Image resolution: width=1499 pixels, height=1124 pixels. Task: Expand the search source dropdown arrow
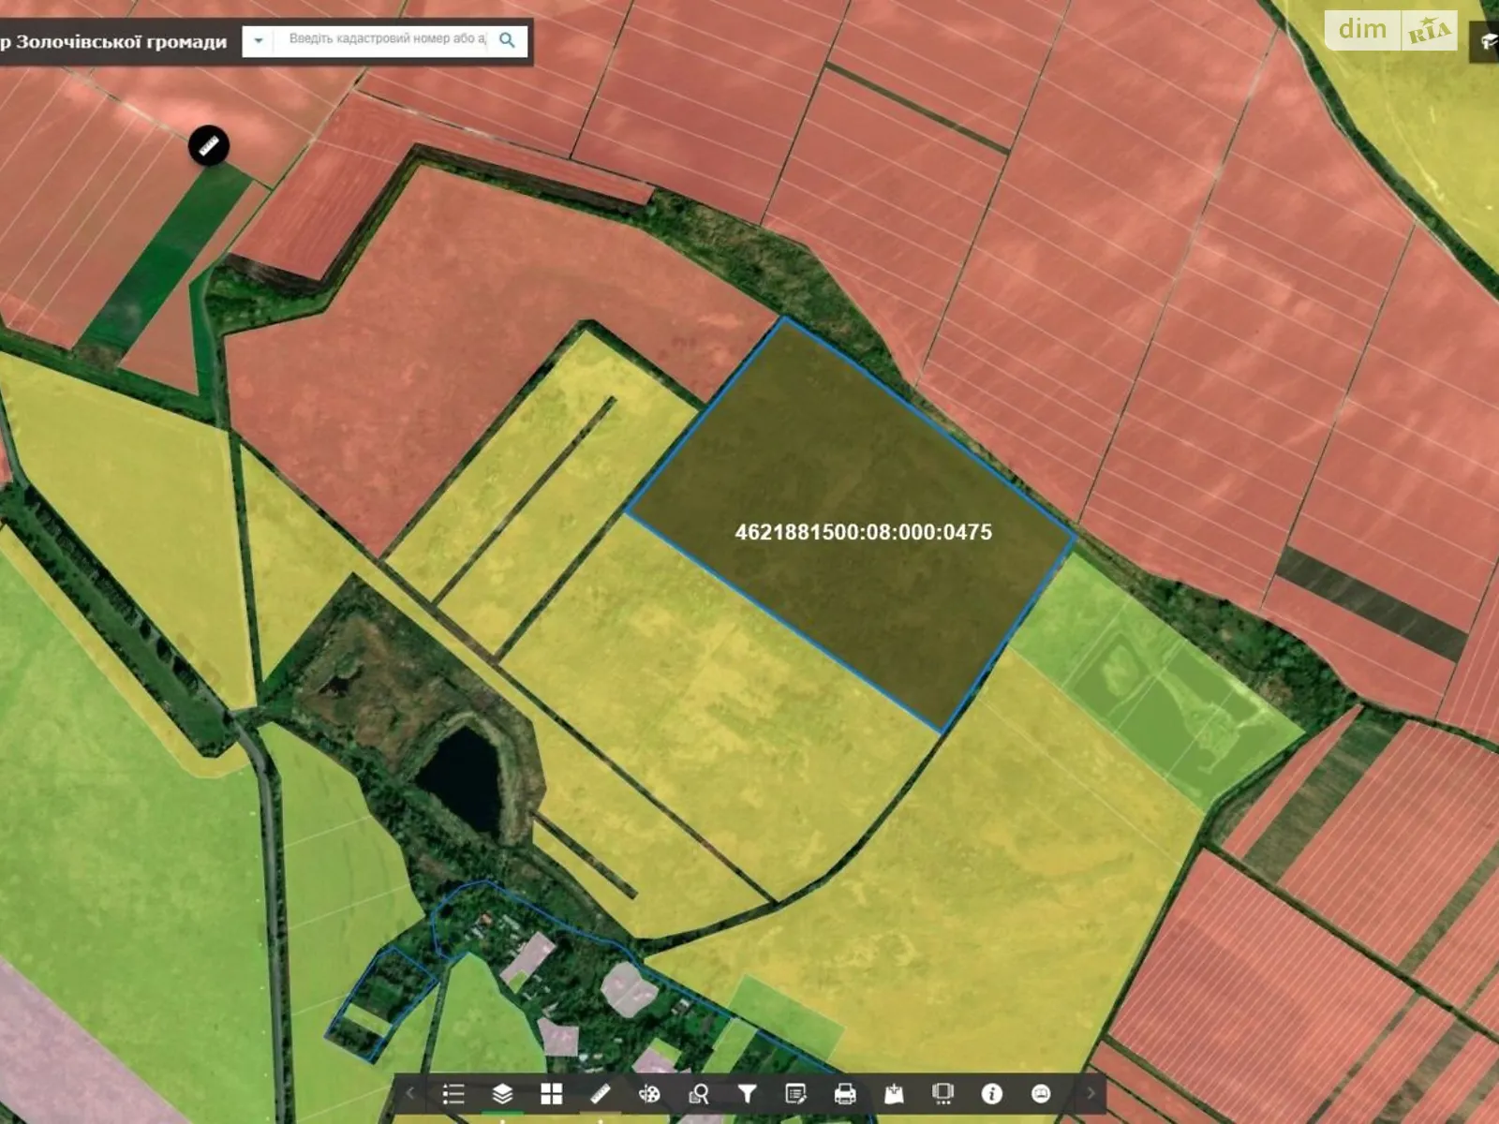tap(259, 41)
